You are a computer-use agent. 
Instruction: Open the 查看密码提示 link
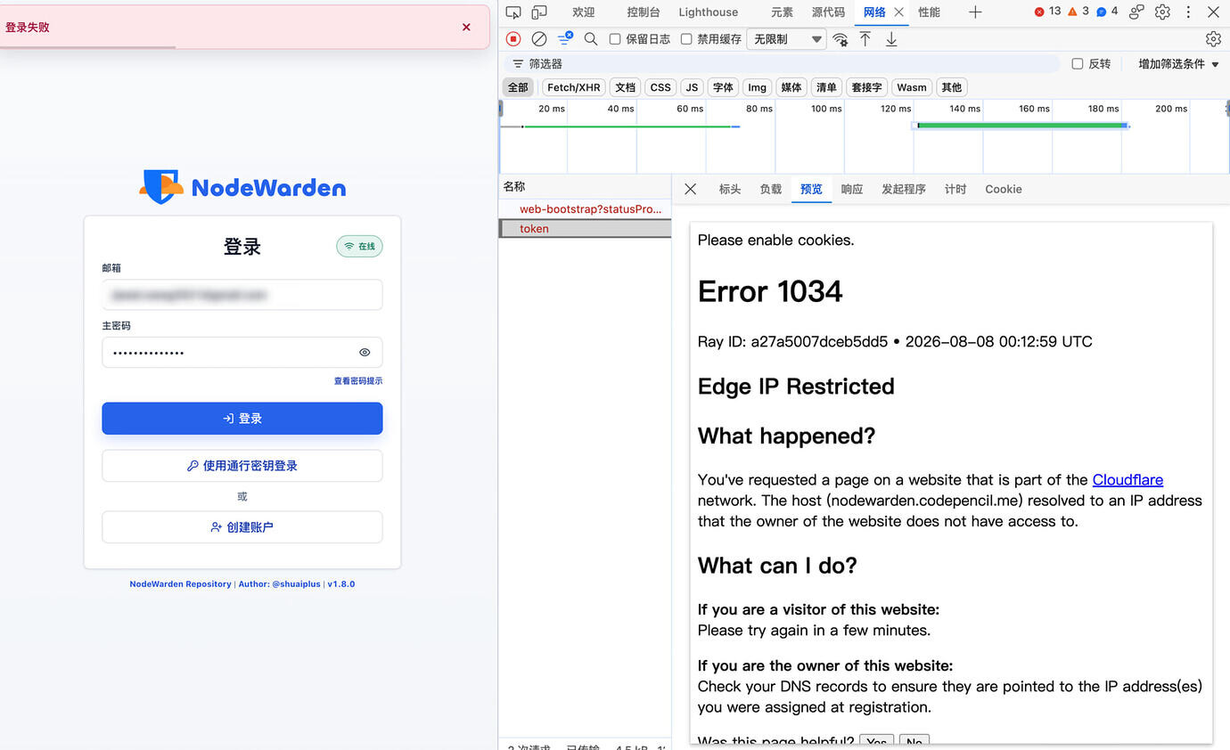click(x=358, y=381)
